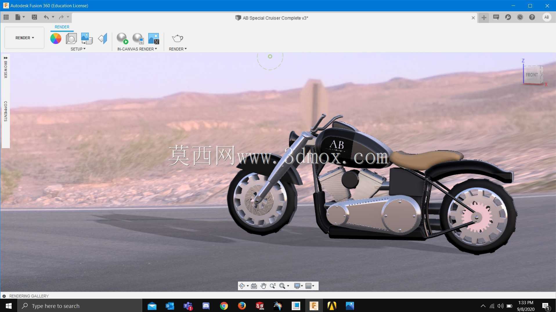Click the Type here to search box

(x=80, y=306)
